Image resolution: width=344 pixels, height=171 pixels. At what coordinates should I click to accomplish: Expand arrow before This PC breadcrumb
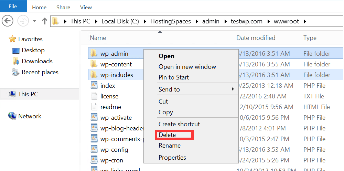pos(65,22)
